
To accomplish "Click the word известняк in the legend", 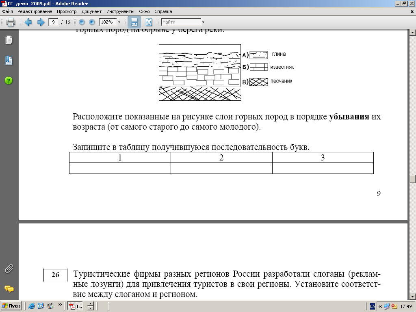I will (x=282, y=67).
